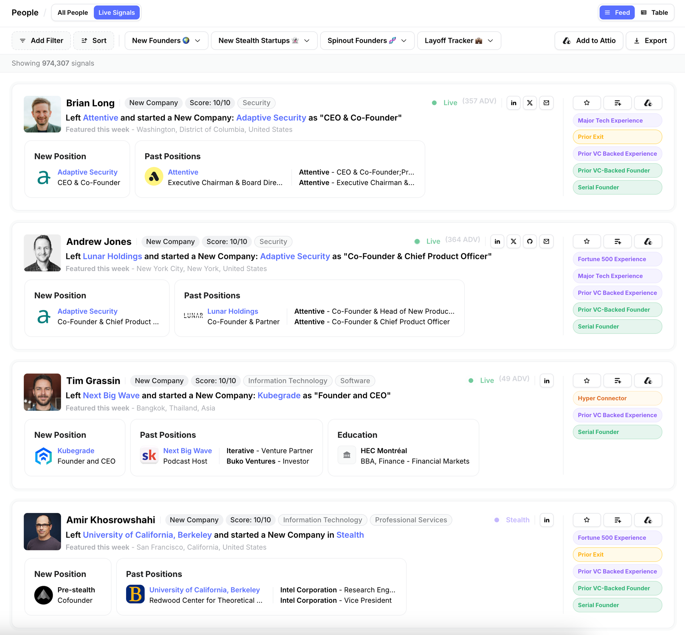Star Tim Grassin's signal card
Image resolution: width=685 pixels, height=635 pixels.
click(x=586, y=381)
